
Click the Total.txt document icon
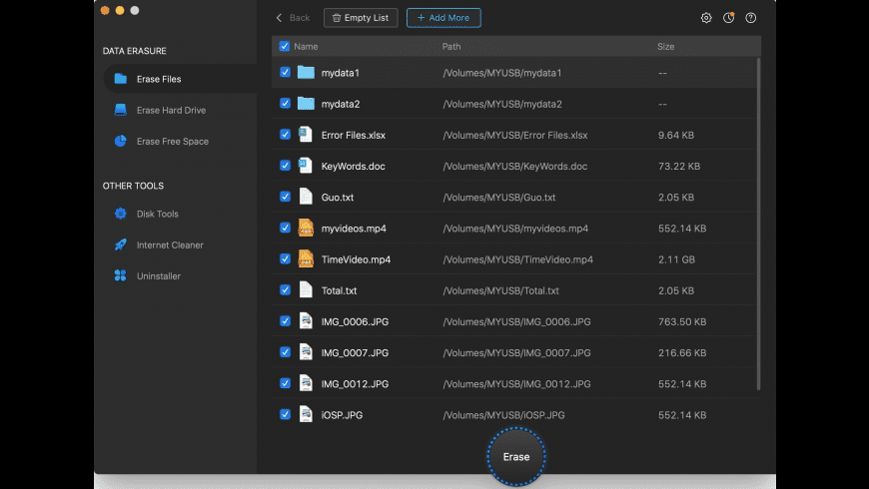(x=306, y=289)
